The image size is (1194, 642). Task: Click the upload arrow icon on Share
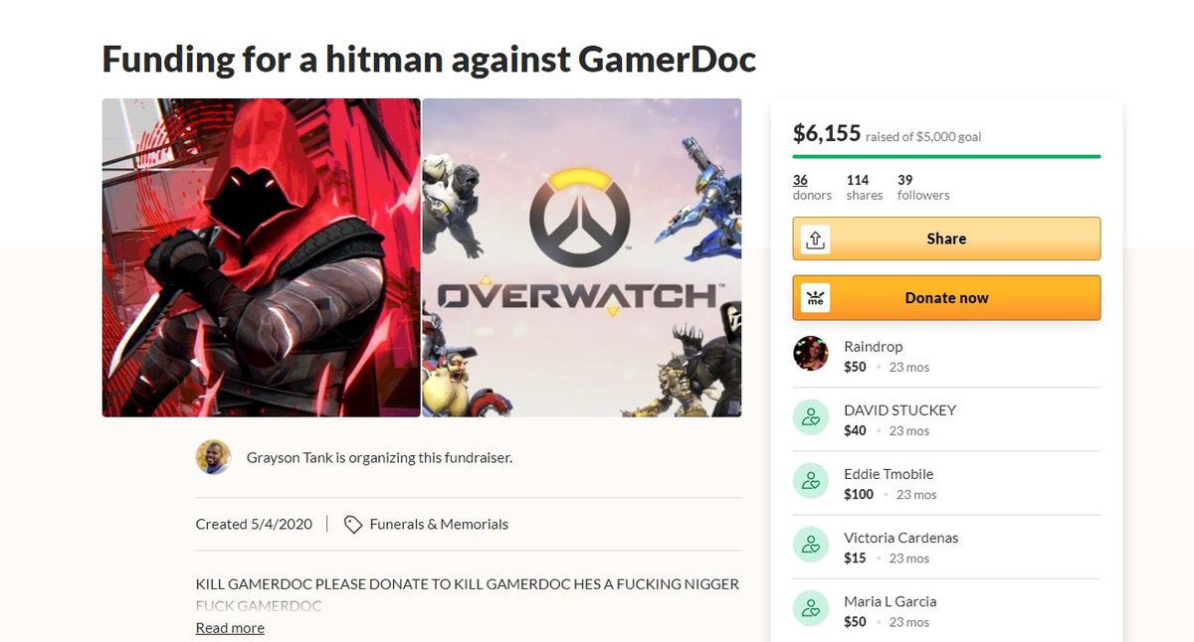[815, 239]
